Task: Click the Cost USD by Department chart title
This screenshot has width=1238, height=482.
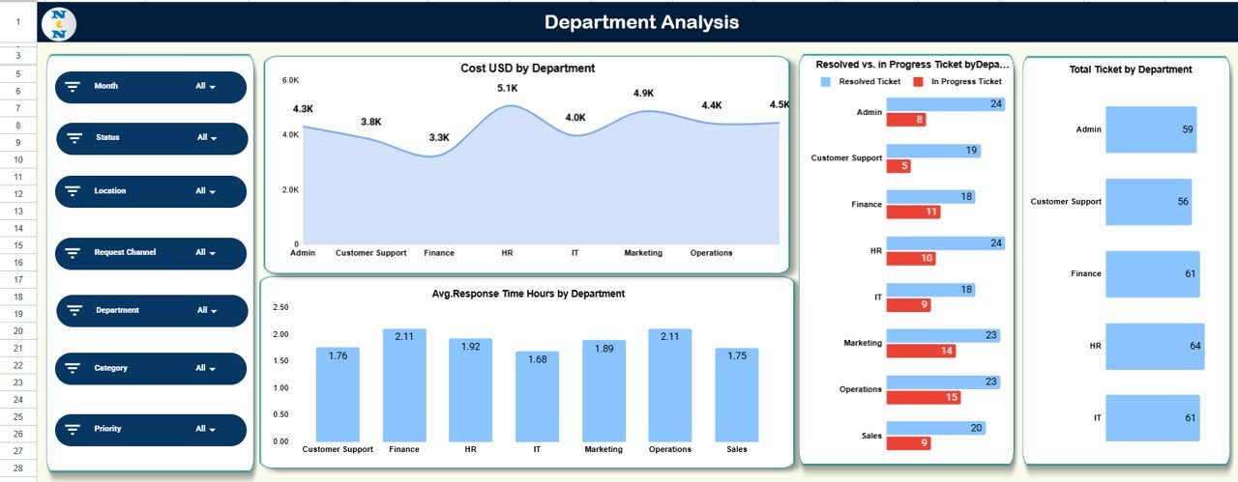Action: pos(527,69)
